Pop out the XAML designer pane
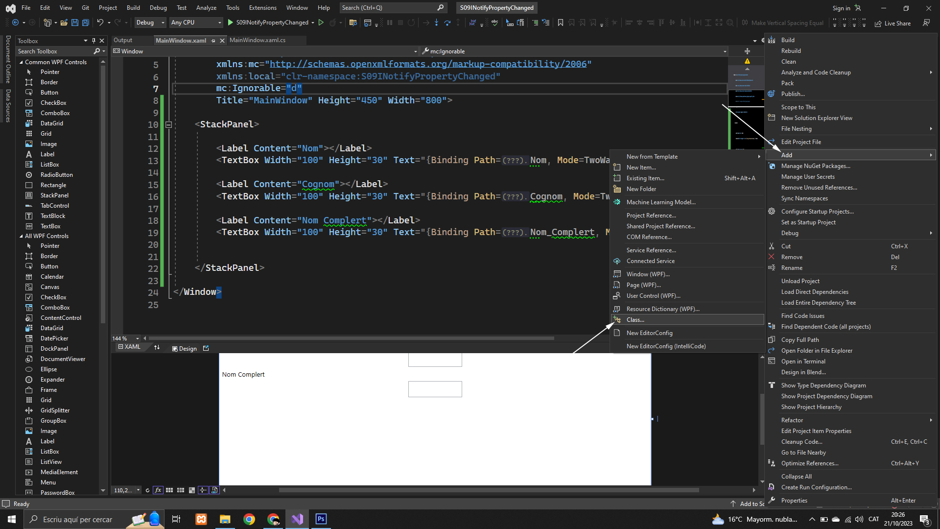The width and height of the screenshot is (940, 529). click(206, 348)
